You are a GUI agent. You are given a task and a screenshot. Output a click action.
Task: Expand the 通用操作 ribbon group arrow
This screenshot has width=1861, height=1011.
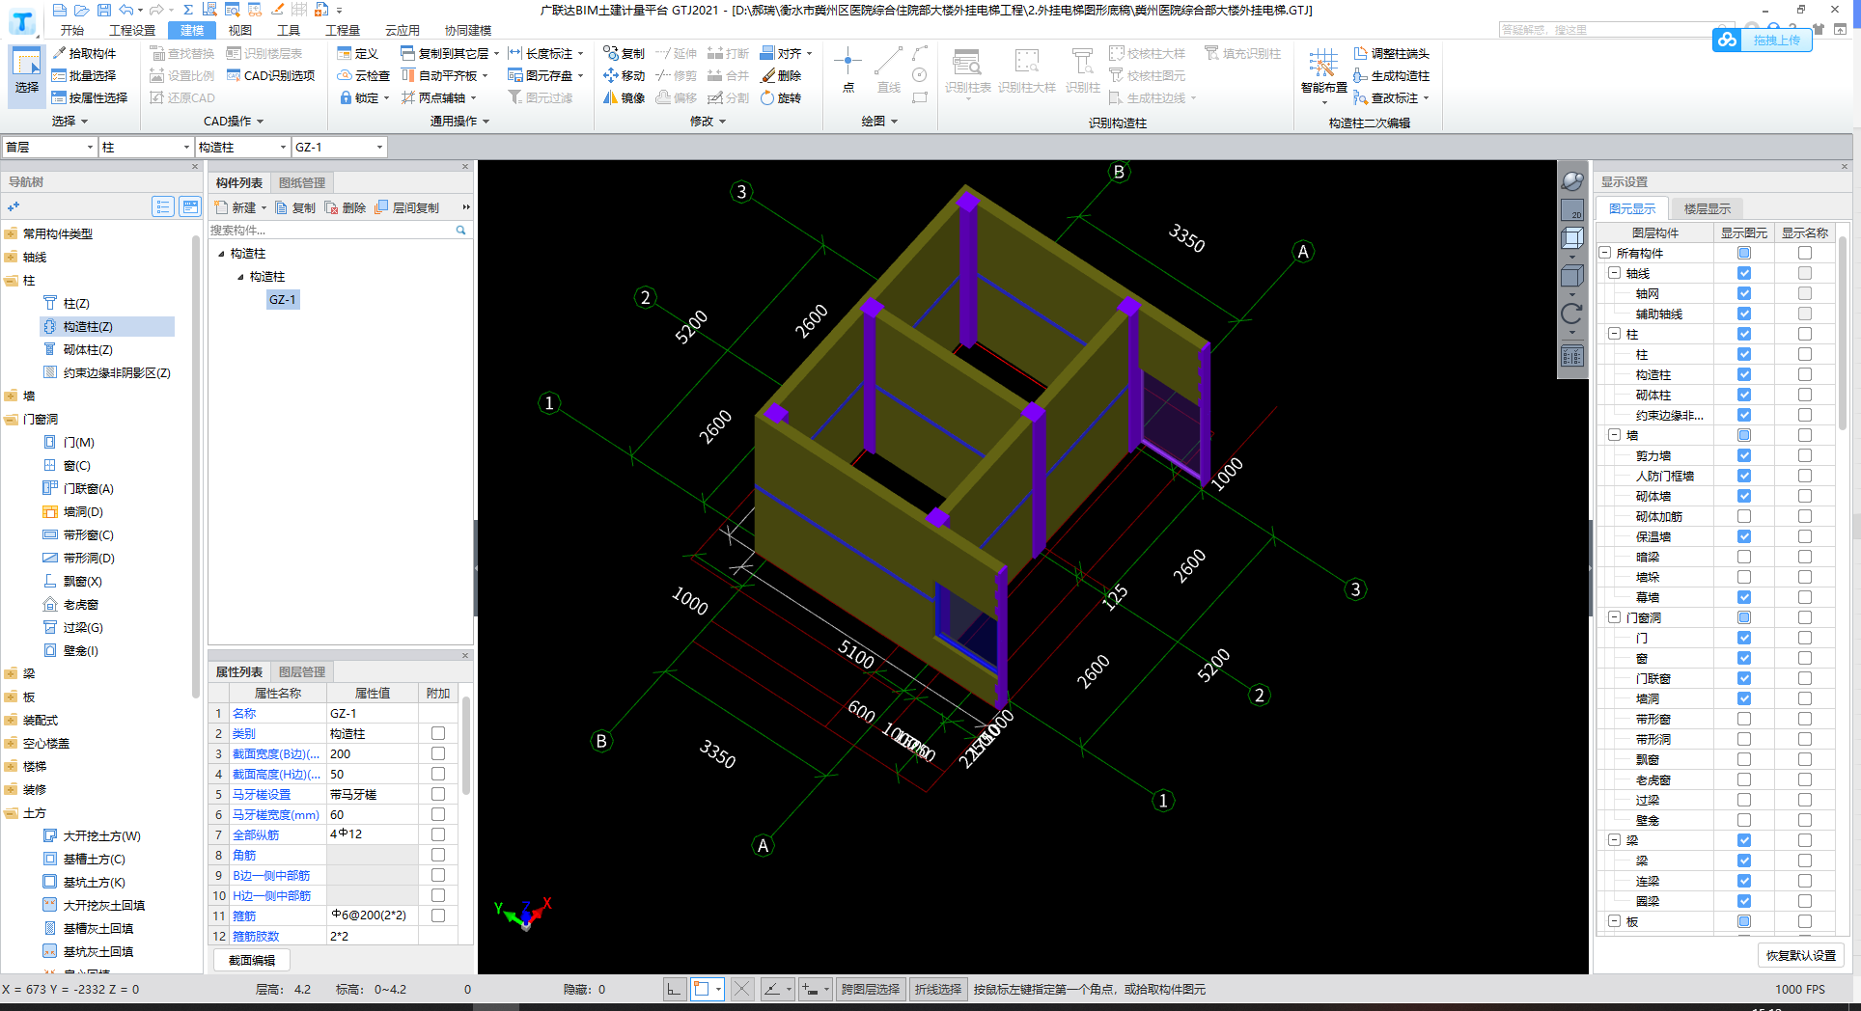click(x=486, y=122)
